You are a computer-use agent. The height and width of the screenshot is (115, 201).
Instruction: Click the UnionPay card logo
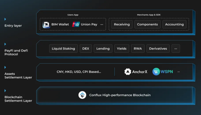(x=76, y=24)
